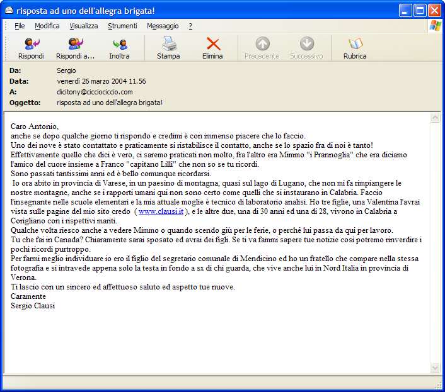
Task: Open the Modifica menu
Action: pos(47,26)
